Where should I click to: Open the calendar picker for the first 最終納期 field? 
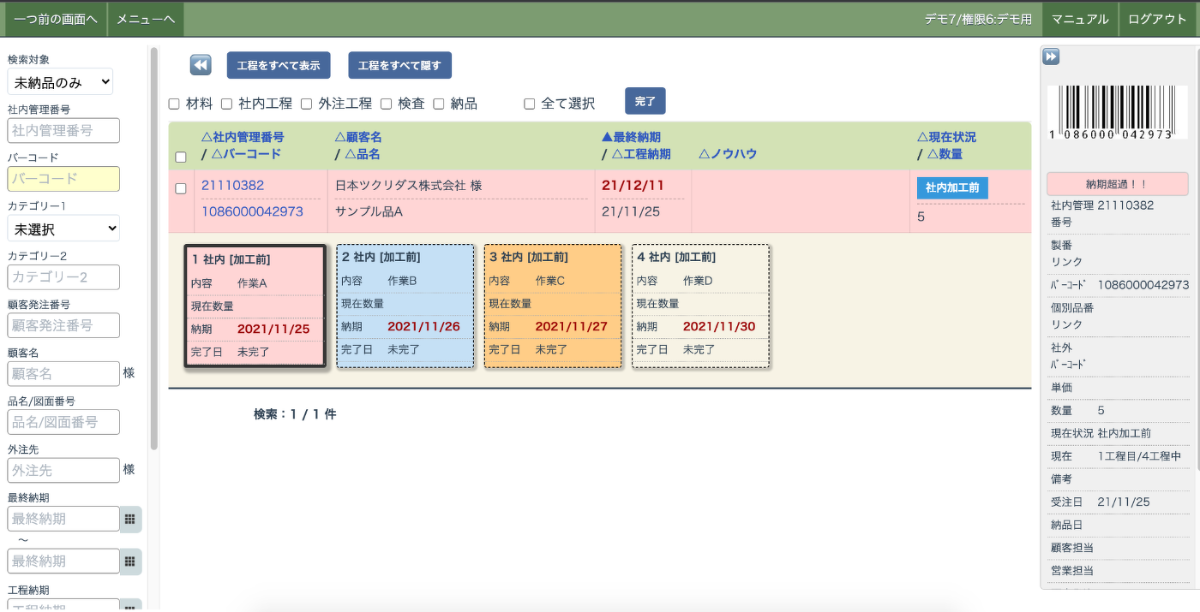pos(130,519)
